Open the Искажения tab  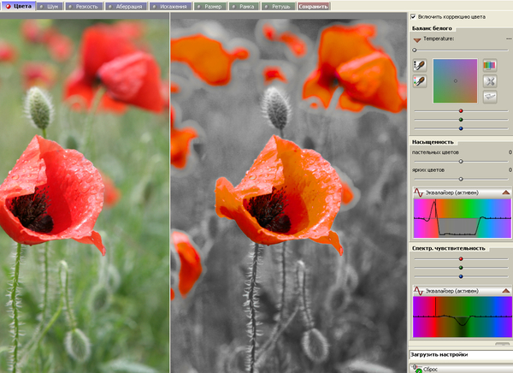coord(170,6)
